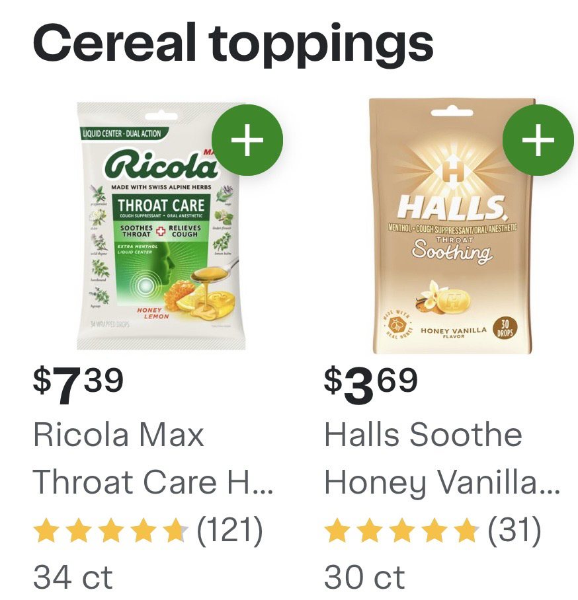Click the 30 ct quantity label
Viewport: 578px width, 600px height.
click(x=364, y=576)
